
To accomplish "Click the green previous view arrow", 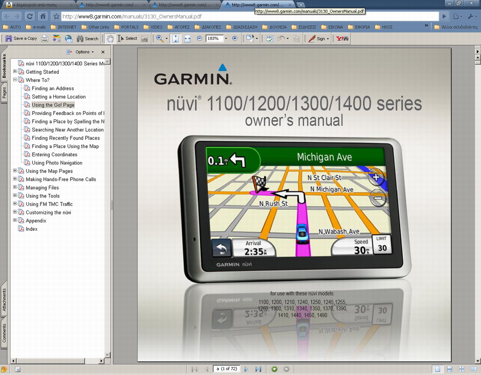I will 274,369.
